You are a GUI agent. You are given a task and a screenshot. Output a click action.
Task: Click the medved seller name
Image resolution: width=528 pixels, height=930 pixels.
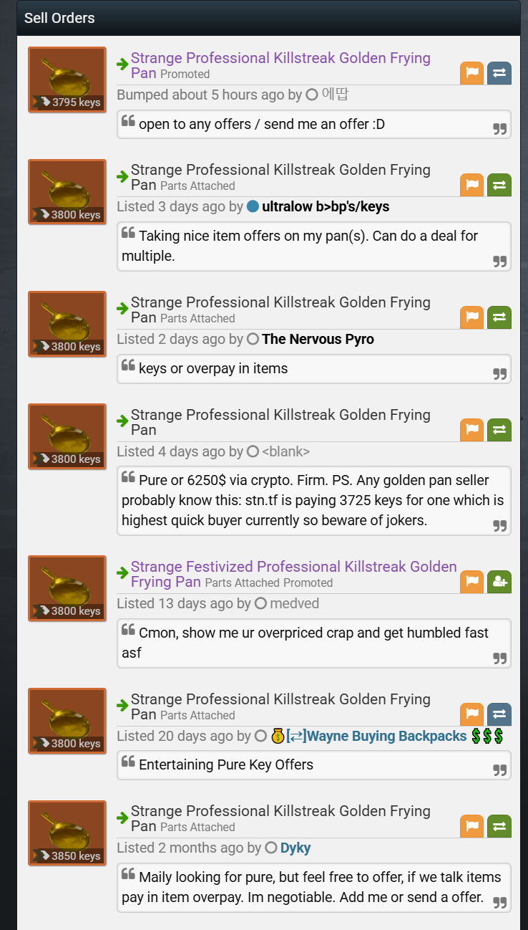(295, 603)
